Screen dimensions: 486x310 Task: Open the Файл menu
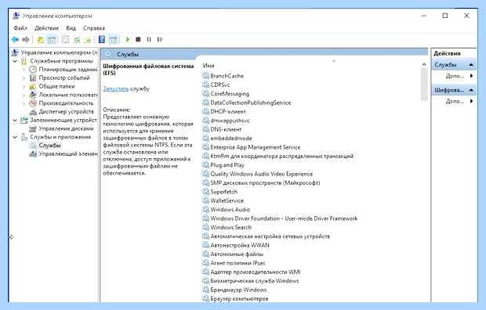[20, 28]
